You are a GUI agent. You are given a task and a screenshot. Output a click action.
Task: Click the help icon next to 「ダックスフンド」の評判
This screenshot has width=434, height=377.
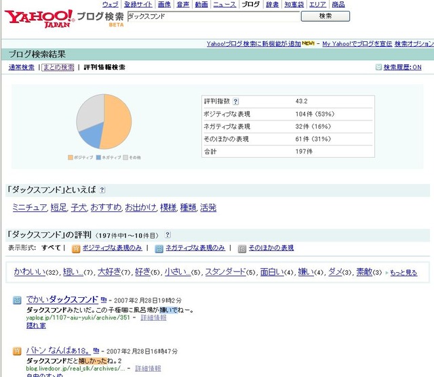coord(167,235)
